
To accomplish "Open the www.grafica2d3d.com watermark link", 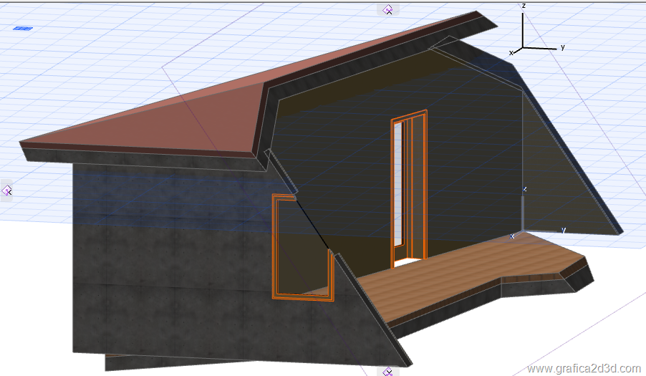I will pyautogui.click(x=584, y=368).
